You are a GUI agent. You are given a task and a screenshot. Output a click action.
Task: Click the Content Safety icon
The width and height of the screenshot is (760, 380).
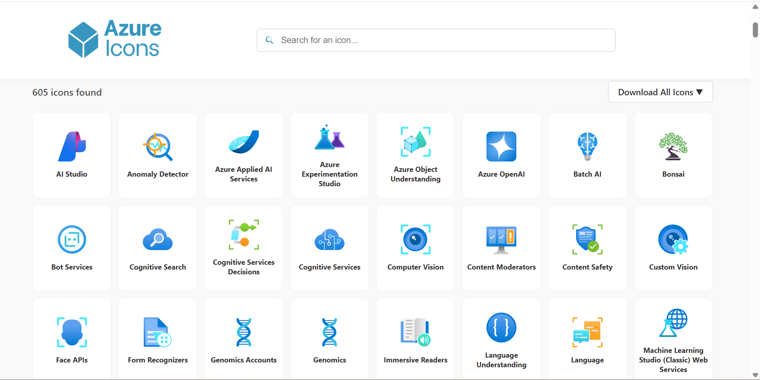[587, 248]
